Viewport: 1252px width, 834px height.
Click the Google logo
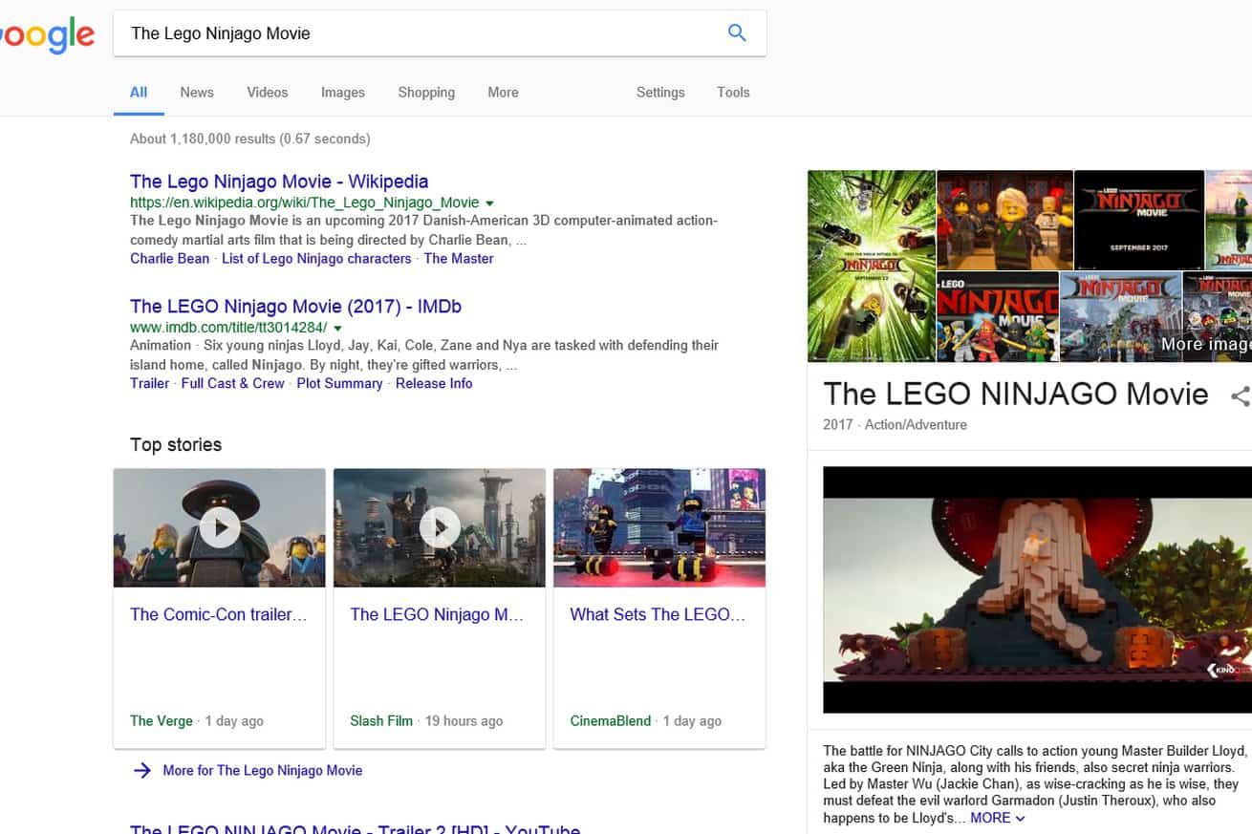48,34
